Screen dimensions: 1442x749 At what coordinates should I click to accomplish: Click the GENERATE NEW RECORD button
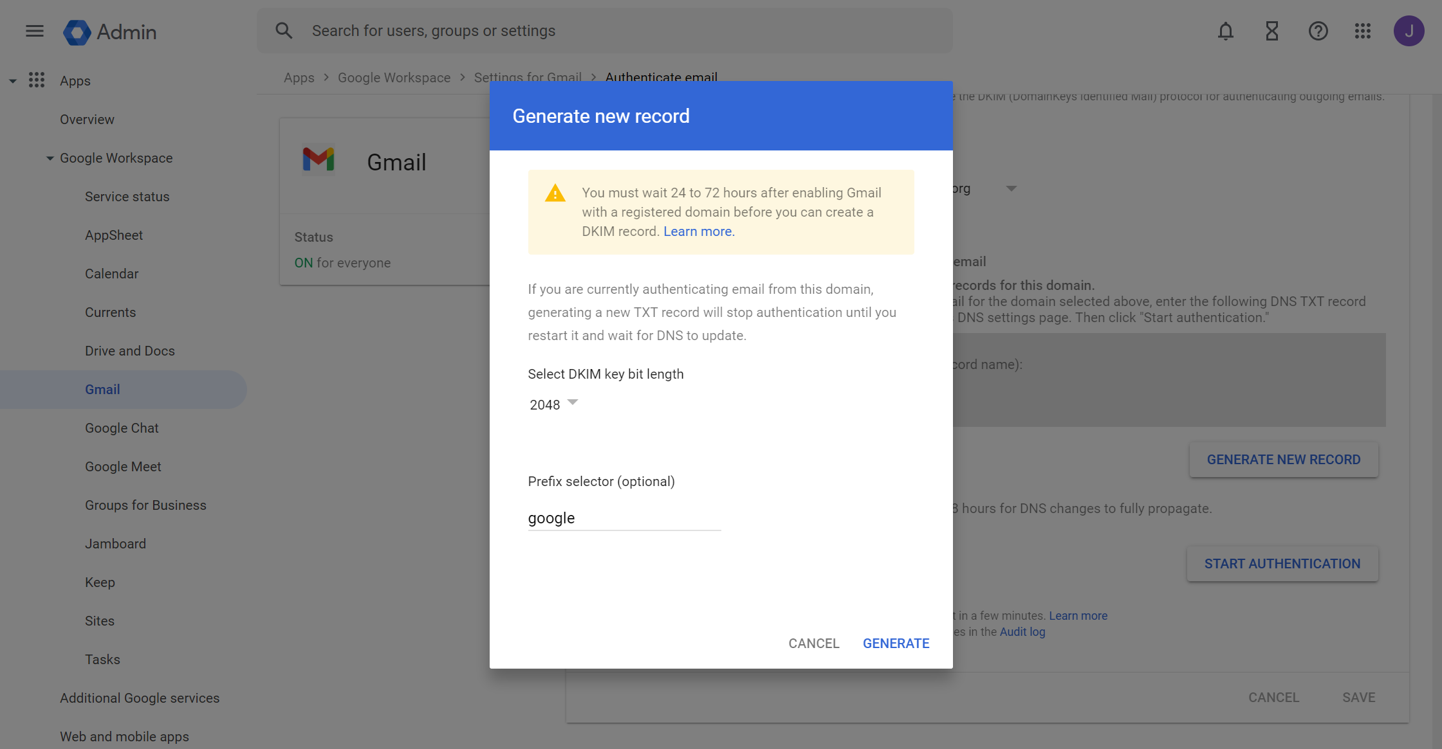pos(1284,460)
